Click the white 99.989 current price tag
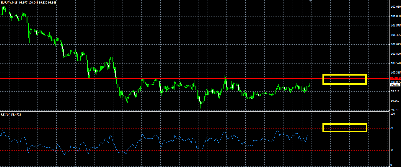 pyautogui.click(x=395, y=85)
